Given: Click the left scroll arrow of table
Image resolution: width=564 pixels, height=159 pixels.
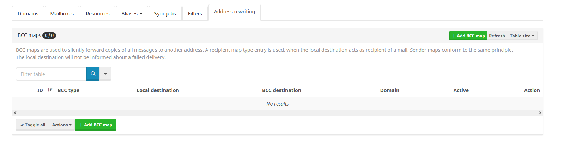Looking at the screenshot, I should tap(15, 113).
